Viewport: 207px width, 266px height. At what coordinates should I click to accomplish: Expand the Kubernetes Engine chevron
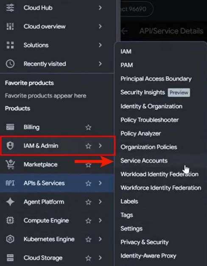click(x=100, y=239)
